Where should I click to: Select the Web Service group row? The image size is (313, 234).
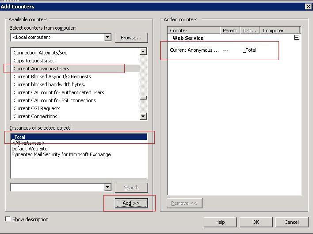pyautogui.click(x=234, y=38)
